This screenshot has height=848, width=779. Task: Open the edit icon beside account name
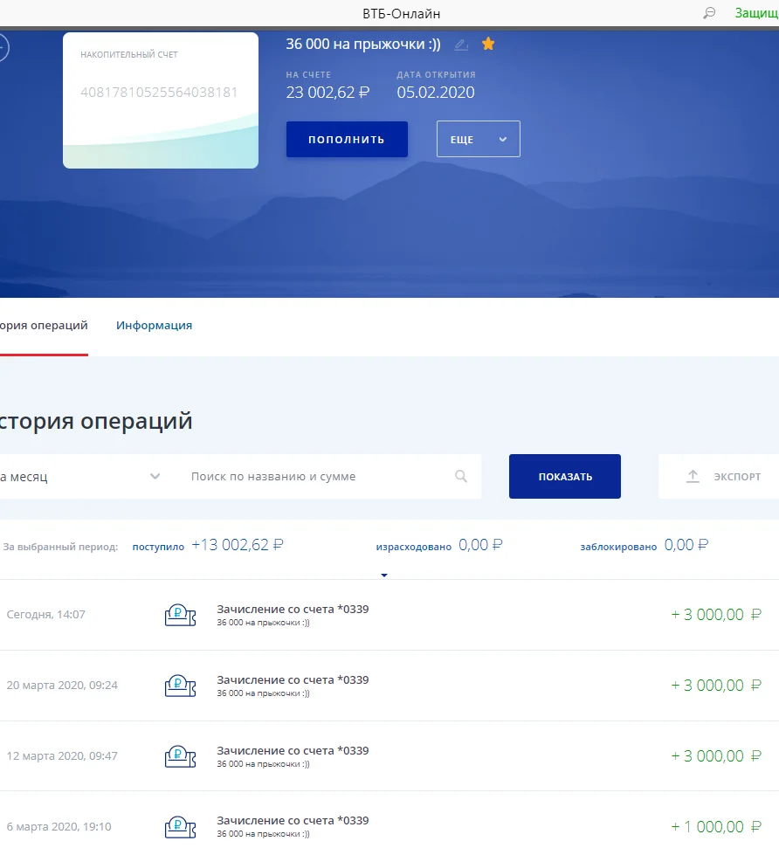[x=461, y=44]
